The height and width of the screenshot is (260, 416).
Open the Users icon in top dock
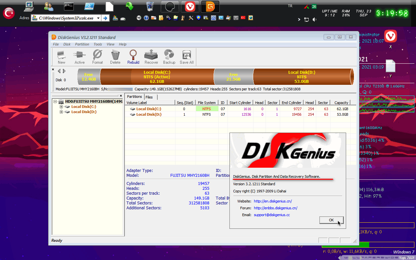coord(49,6)
